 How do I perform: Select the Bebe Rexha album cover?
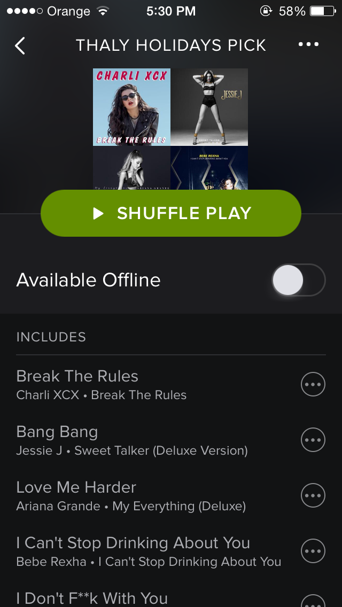point(209,168)
